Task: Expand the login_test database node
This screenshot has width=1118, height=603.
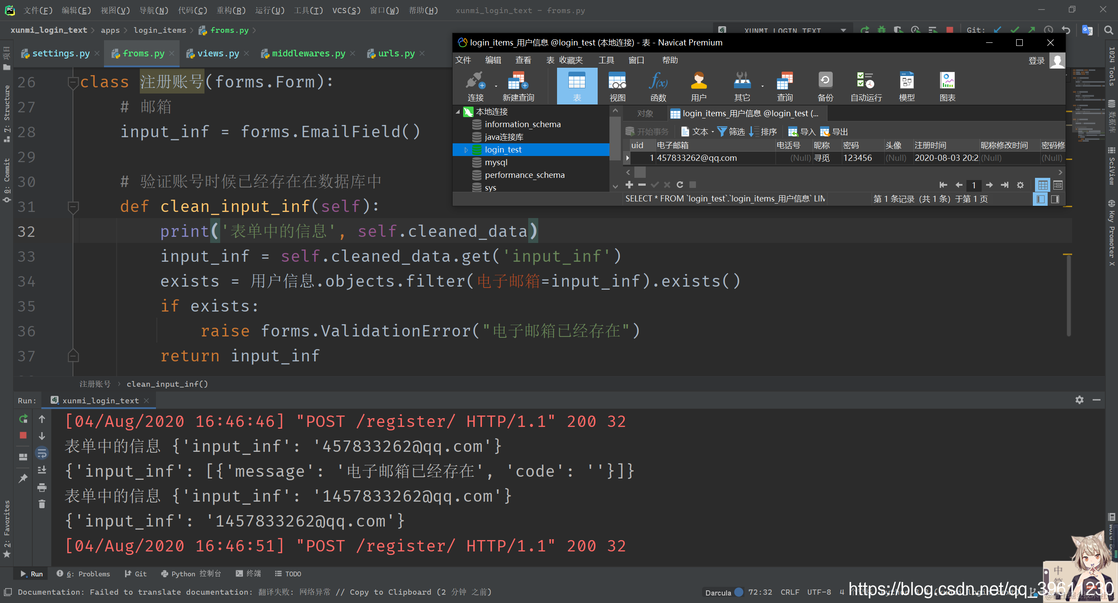Action: click(x=466, y=150)
